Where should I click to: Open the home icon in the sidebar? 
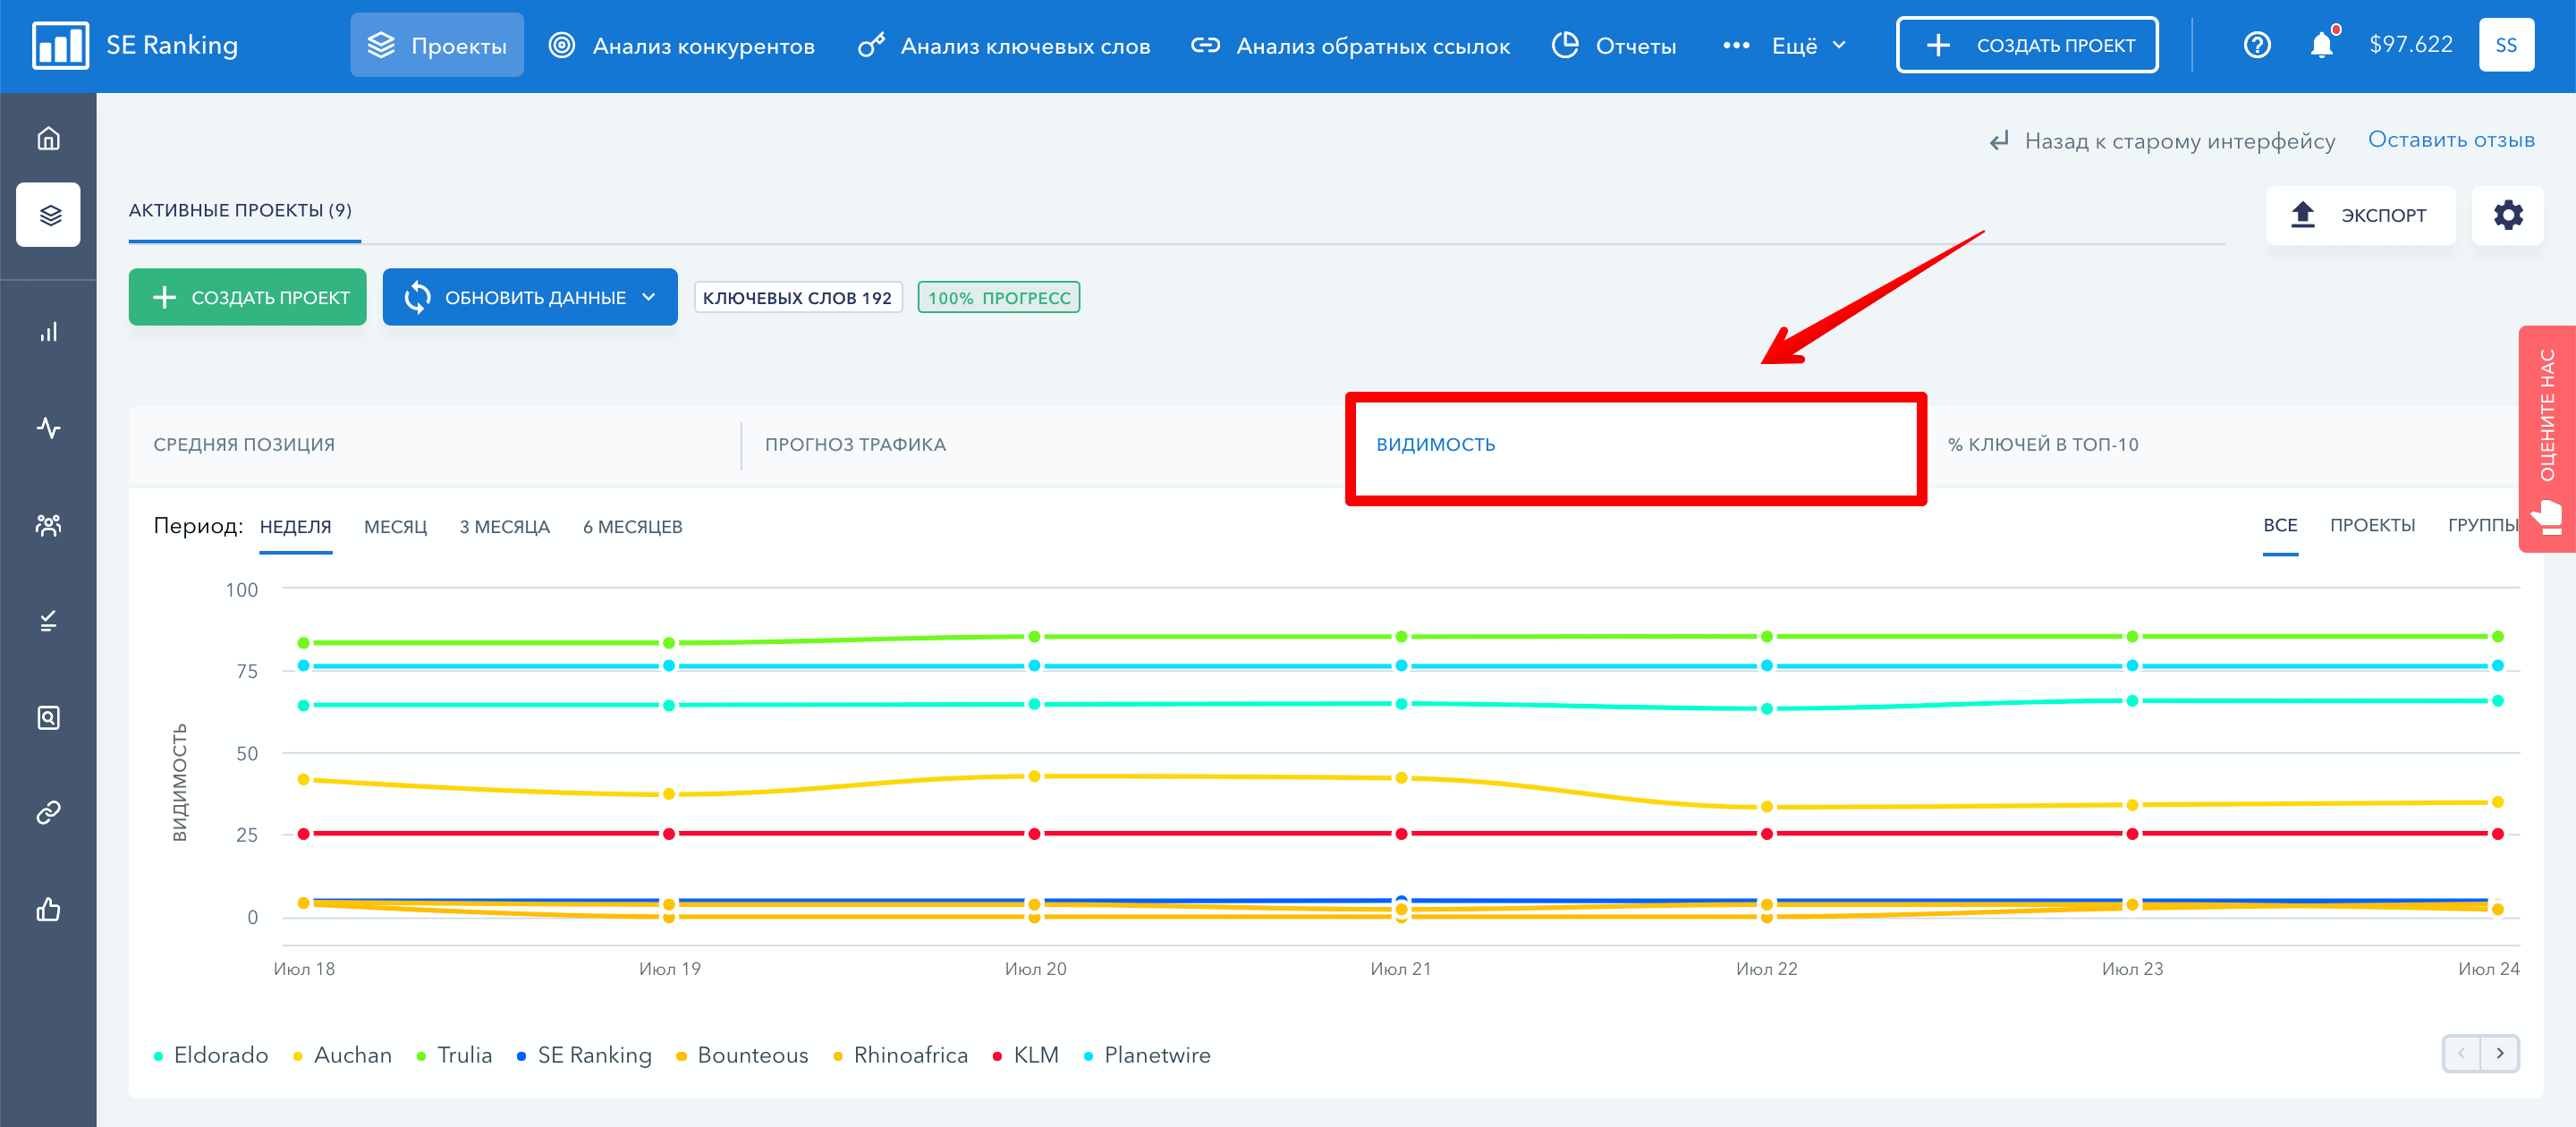[x=48, y=138]
